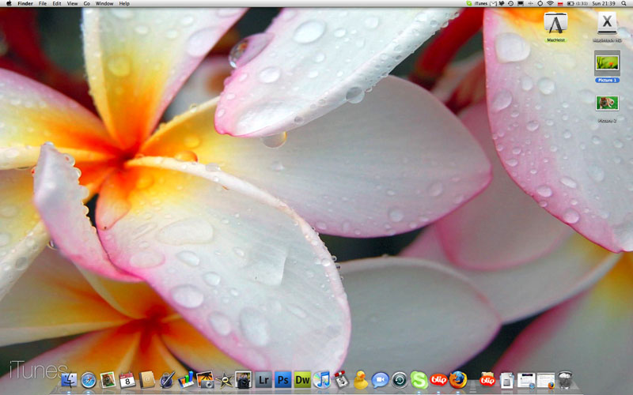Launch Safari from the Dock
Viewport: 633px width, 395px height.
(89, 380)
